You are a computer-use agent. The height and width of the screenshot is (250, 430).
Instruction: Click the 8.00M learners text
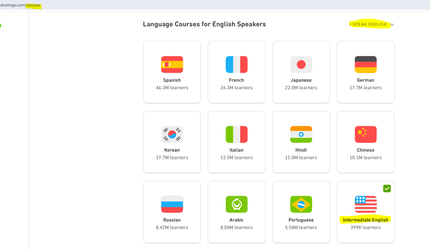pyautogui.click(x=237, y=227)
